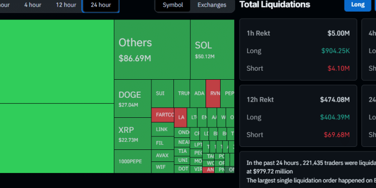Click the LD heatmap tile
Image resolution: width=376 pixels, height=188 pixels.
point(205,134)
